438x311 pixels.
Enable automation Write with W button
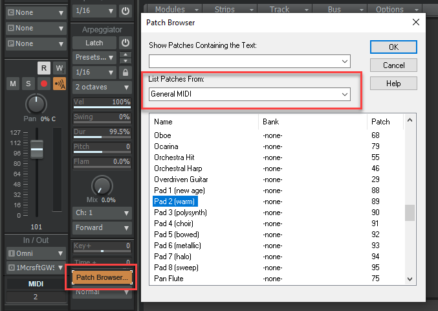(x=59, y=68)
